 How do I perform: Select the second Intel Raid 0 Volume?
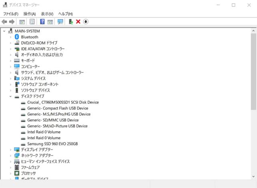click(44, 138)
